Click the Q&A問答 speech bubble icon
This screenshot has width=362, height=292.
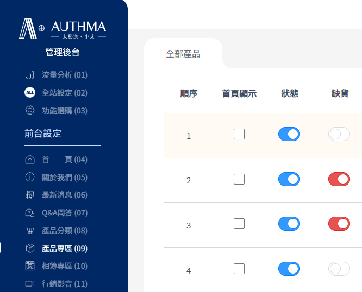coord(30,213)
